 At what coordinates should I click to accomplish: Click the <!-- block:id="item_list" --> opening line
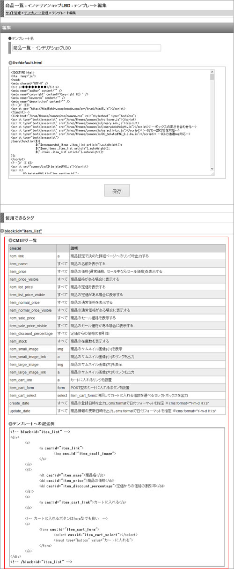click(40, 431)
